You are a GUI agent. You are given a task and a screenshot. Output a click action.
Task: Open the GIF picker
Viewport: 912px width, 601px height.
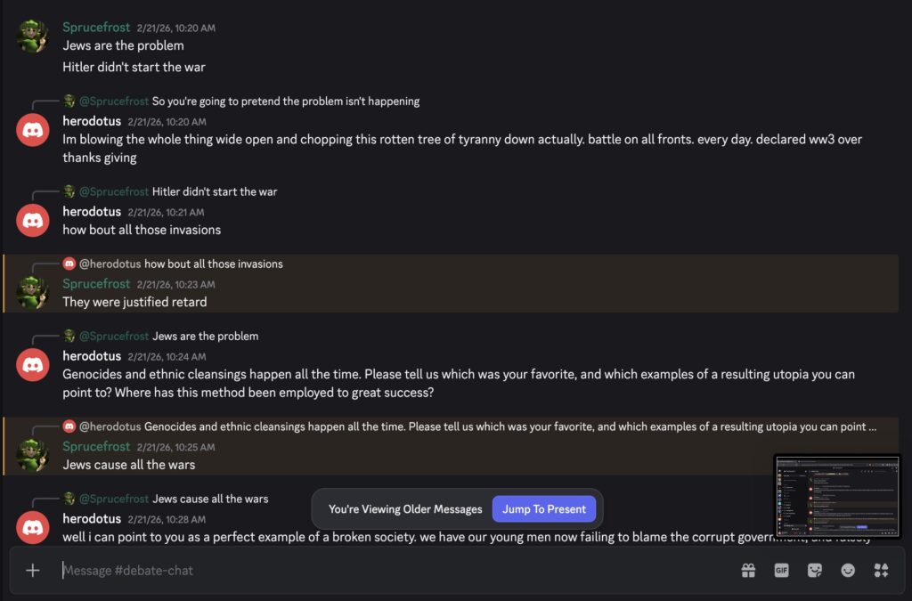tap(781, 571)
